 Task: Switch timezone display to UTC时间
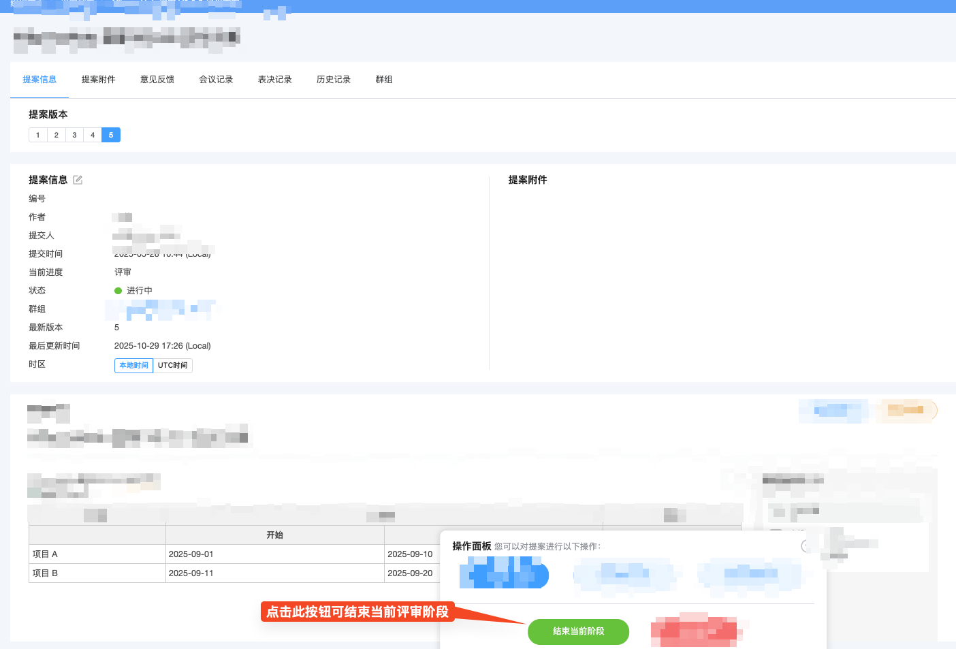[172, 365]
